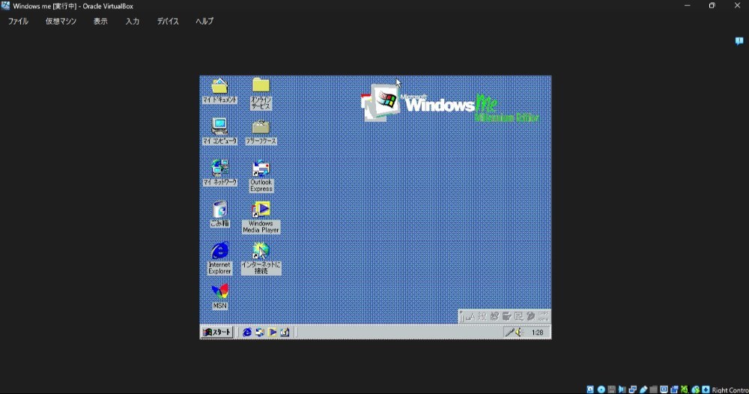Image resolution: width=749 pixels, height=394 pixels.
Task: Click the IME help question-mark icon
Action: point(531,317)
